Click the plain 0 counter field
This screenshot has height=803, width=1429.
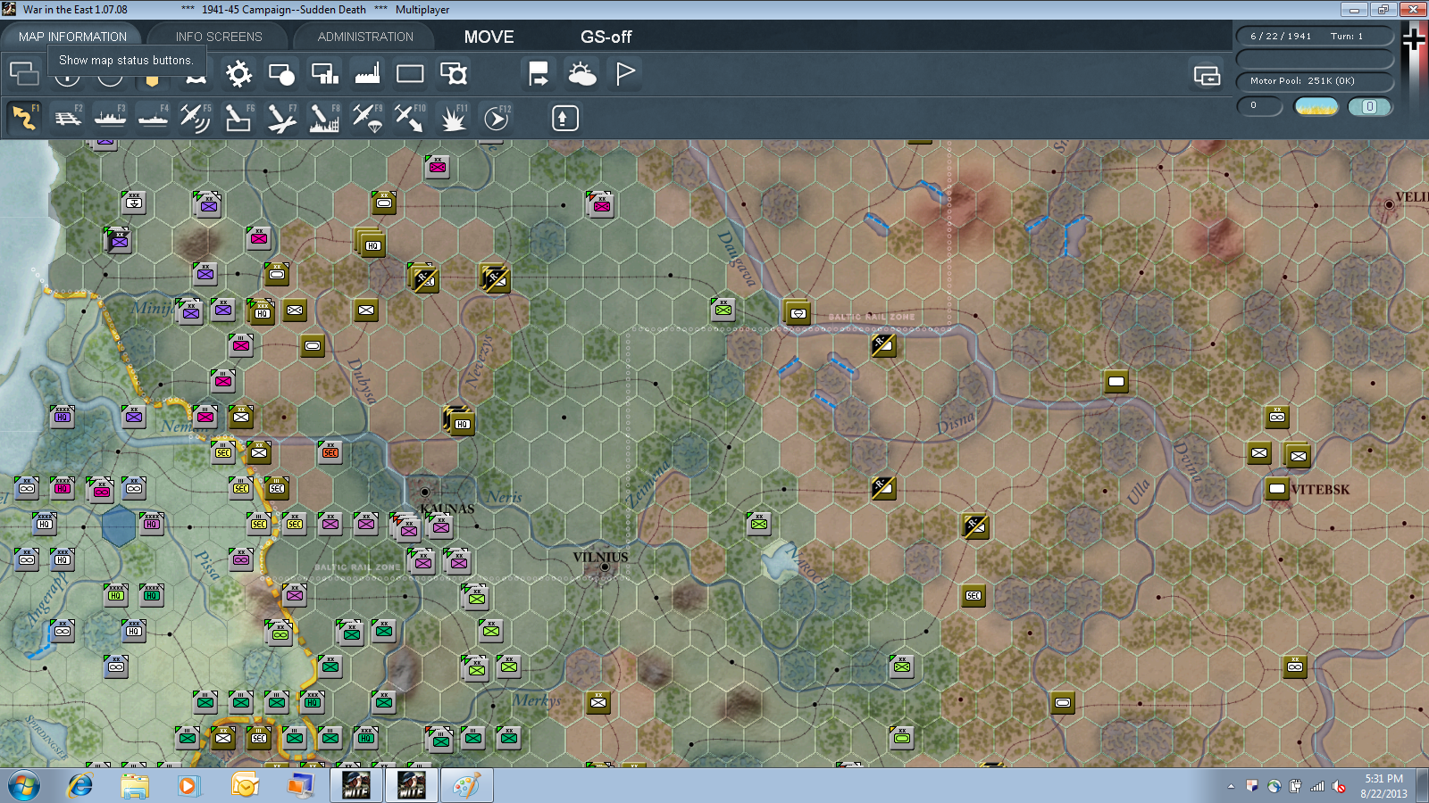point(1259,106)
